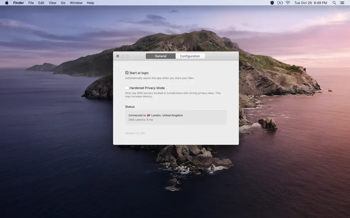Open the File menu
The width and height of the screenshot is (350, 218).
(x=31, y=3)
